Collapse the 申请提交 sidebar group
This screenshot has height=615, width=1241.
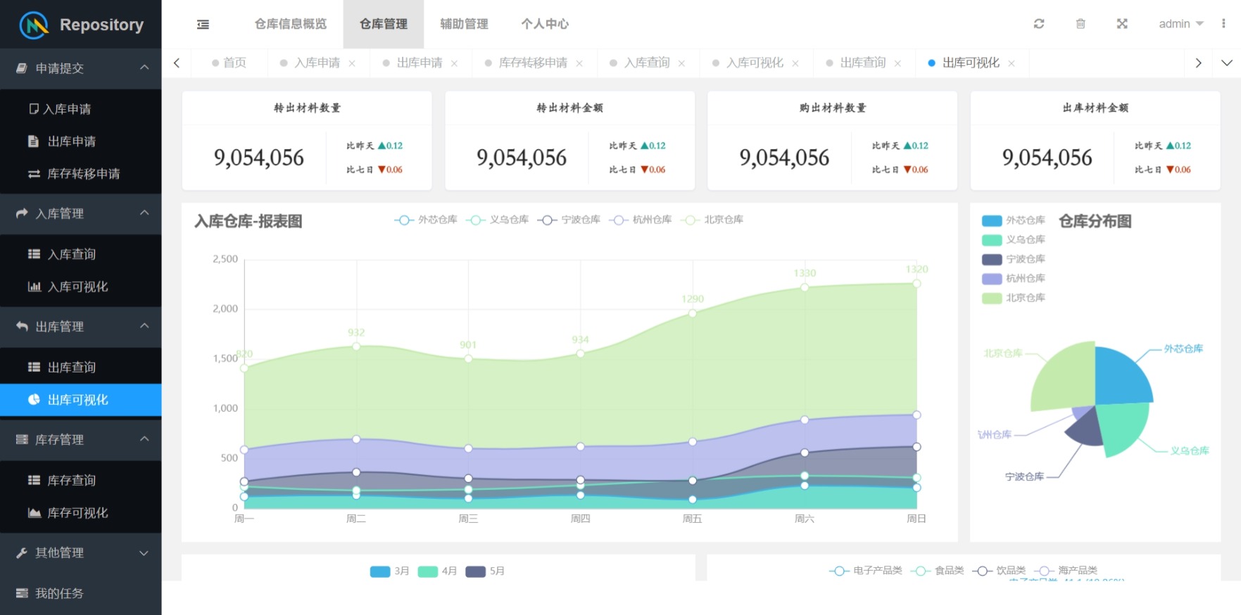(80, 68)
